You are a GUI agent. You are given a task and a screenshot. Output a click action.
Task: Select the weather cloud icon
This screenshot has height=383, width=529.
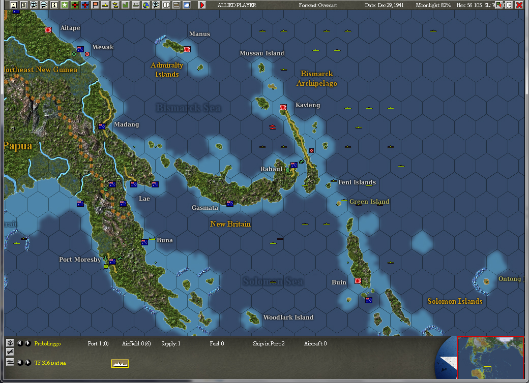187,5
